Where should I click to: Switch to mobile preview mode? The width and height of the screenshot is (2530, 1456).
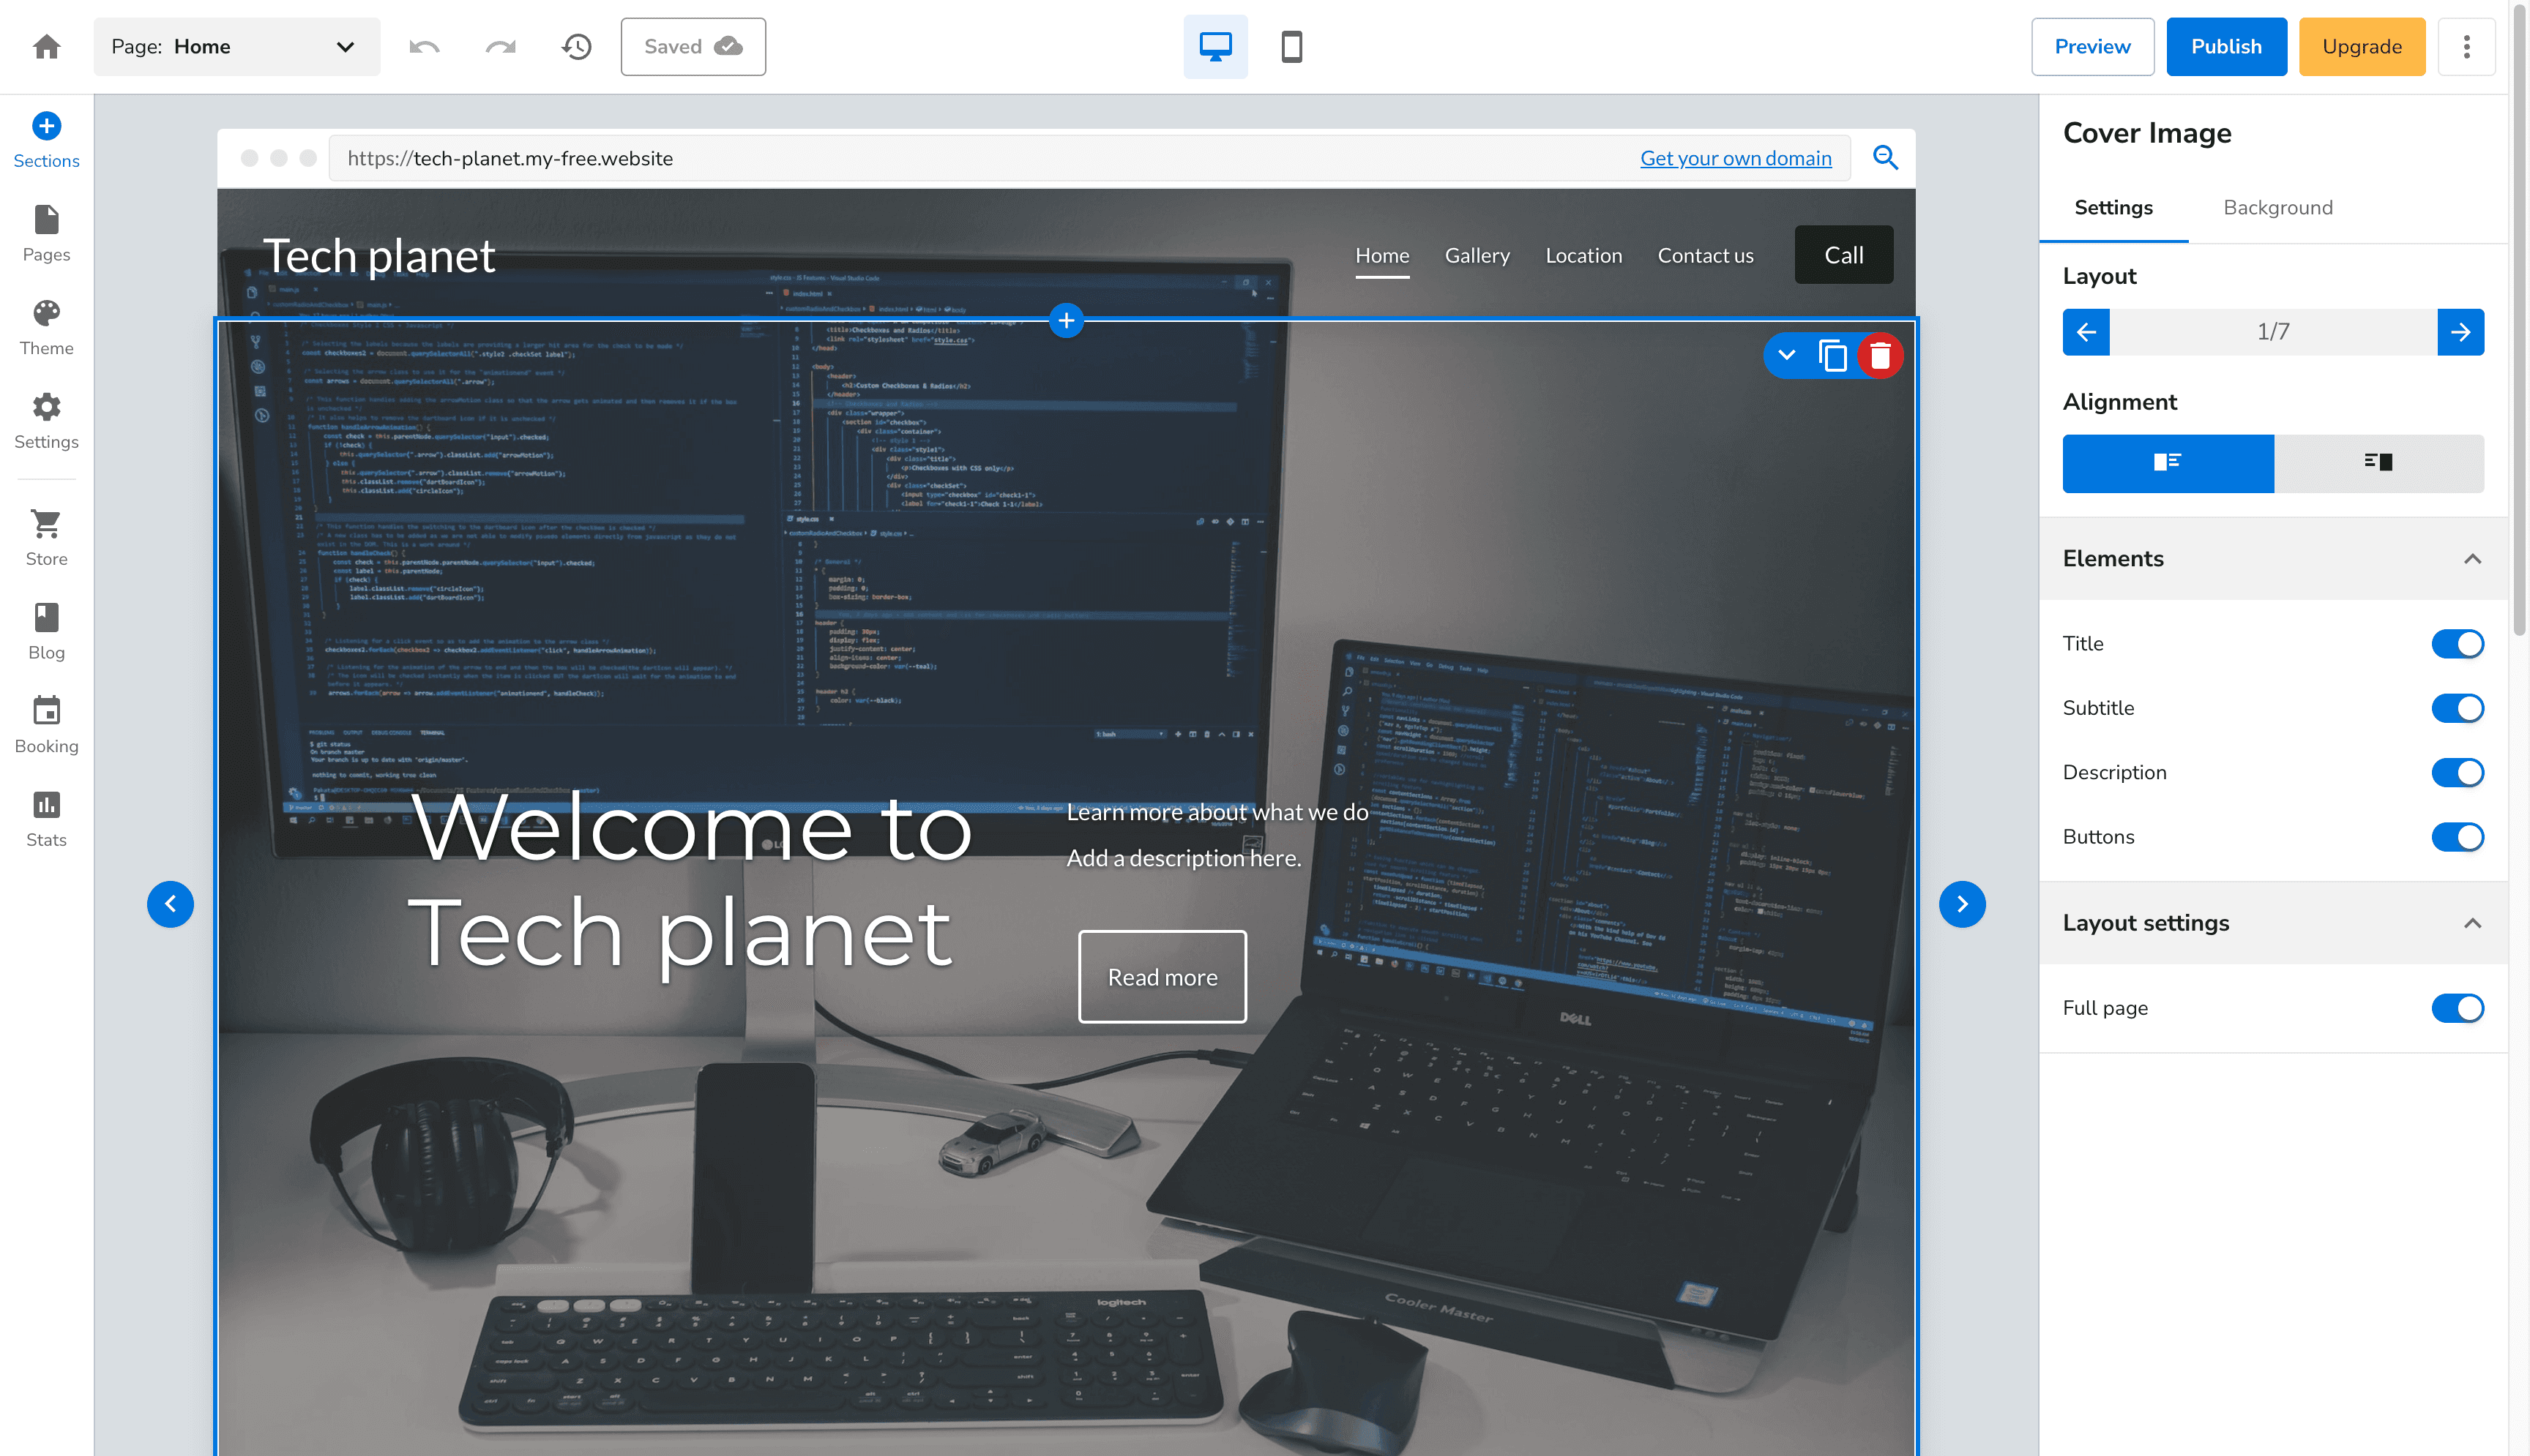[1291, 46]
